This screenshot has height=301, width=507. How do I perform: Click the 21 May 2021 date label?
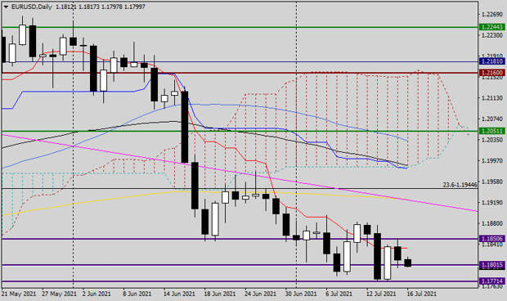click(19, 294)
